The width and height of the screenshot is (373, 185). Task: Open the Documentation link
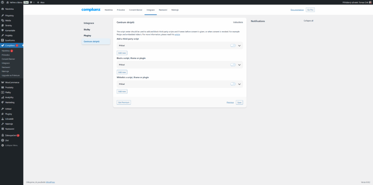[297, 10]
